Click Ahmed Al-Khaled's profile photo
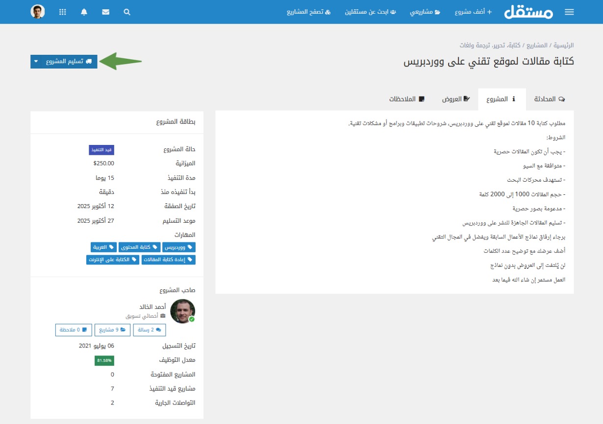The height and width of the screenshot is (424, 603). pyautogui.click(x=182, y=311)
